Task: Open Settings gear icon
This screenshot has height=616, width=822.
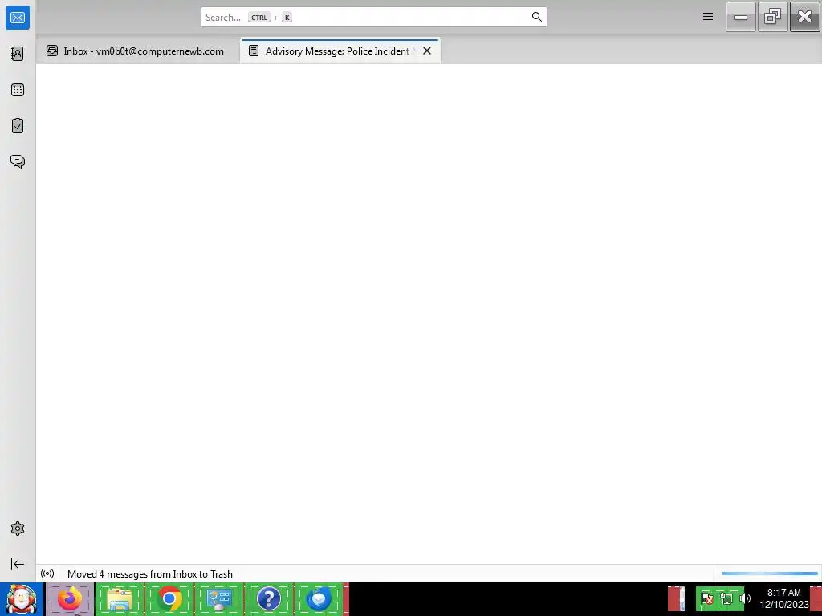Action: pos(18,529)
